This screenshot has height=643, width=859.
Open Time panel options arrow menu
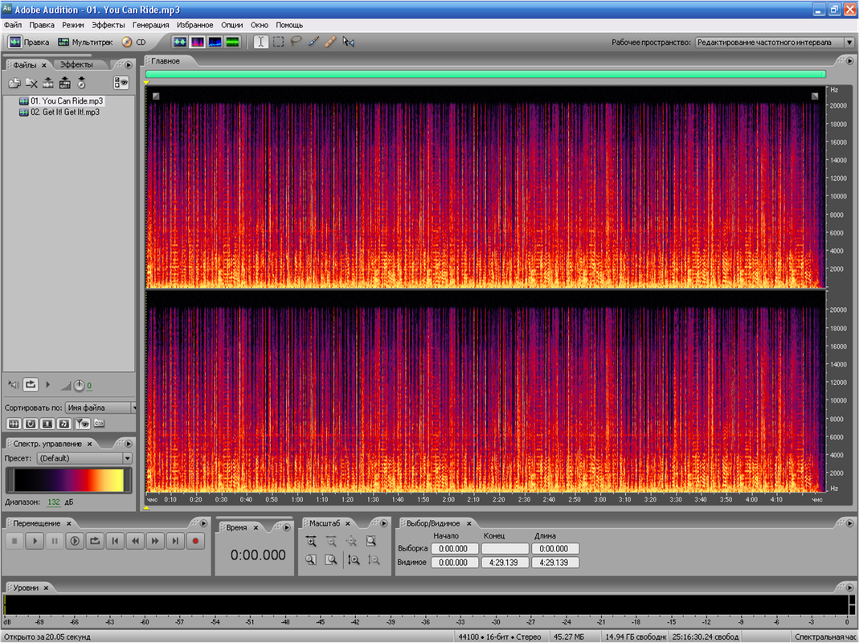point(287,527)
